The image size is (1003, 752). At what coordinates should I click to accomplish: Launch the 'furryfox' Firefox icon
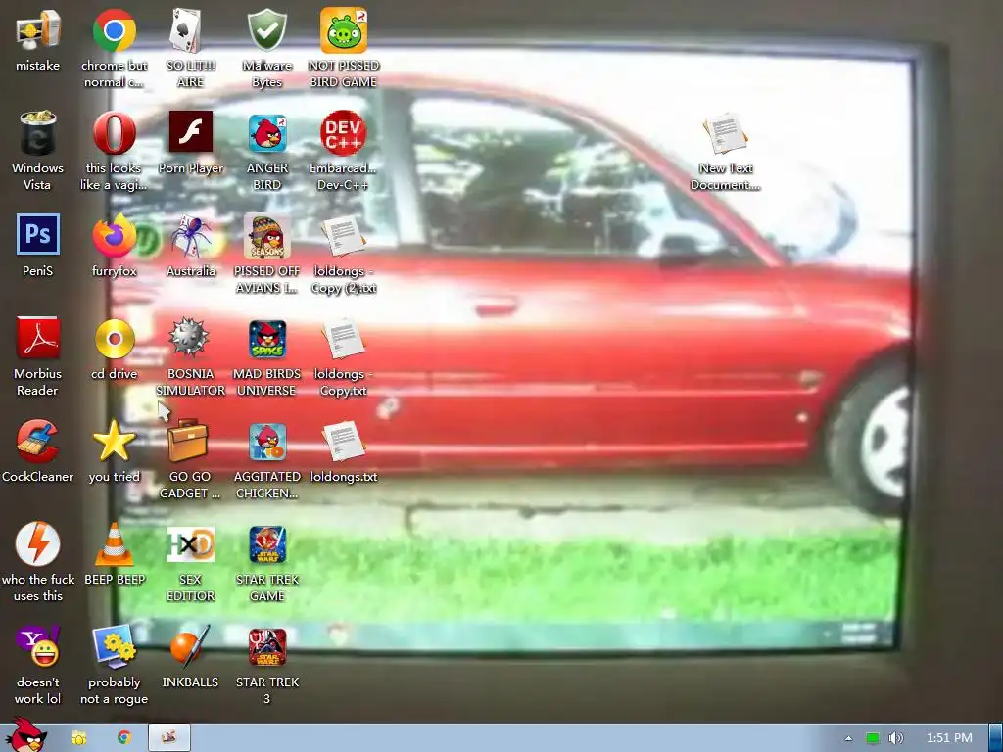click(x=115, y=236)
